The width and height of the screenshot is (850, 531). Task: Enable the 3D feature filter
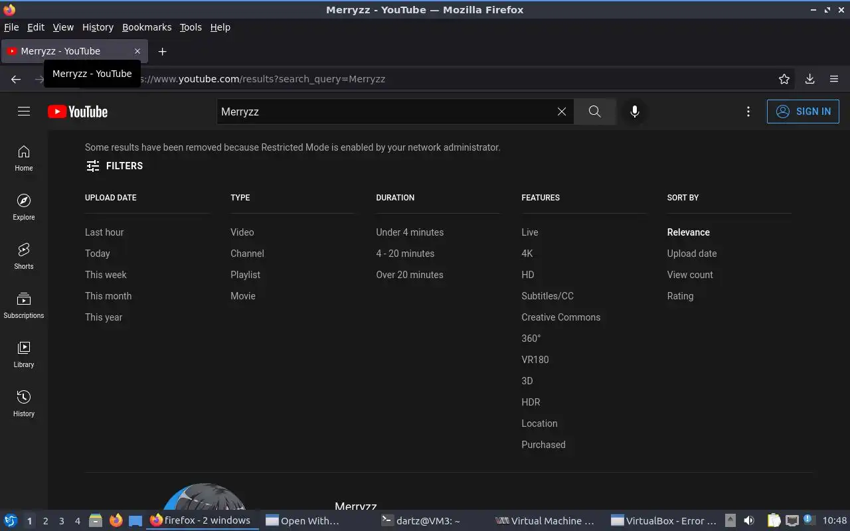coord(527,381)
